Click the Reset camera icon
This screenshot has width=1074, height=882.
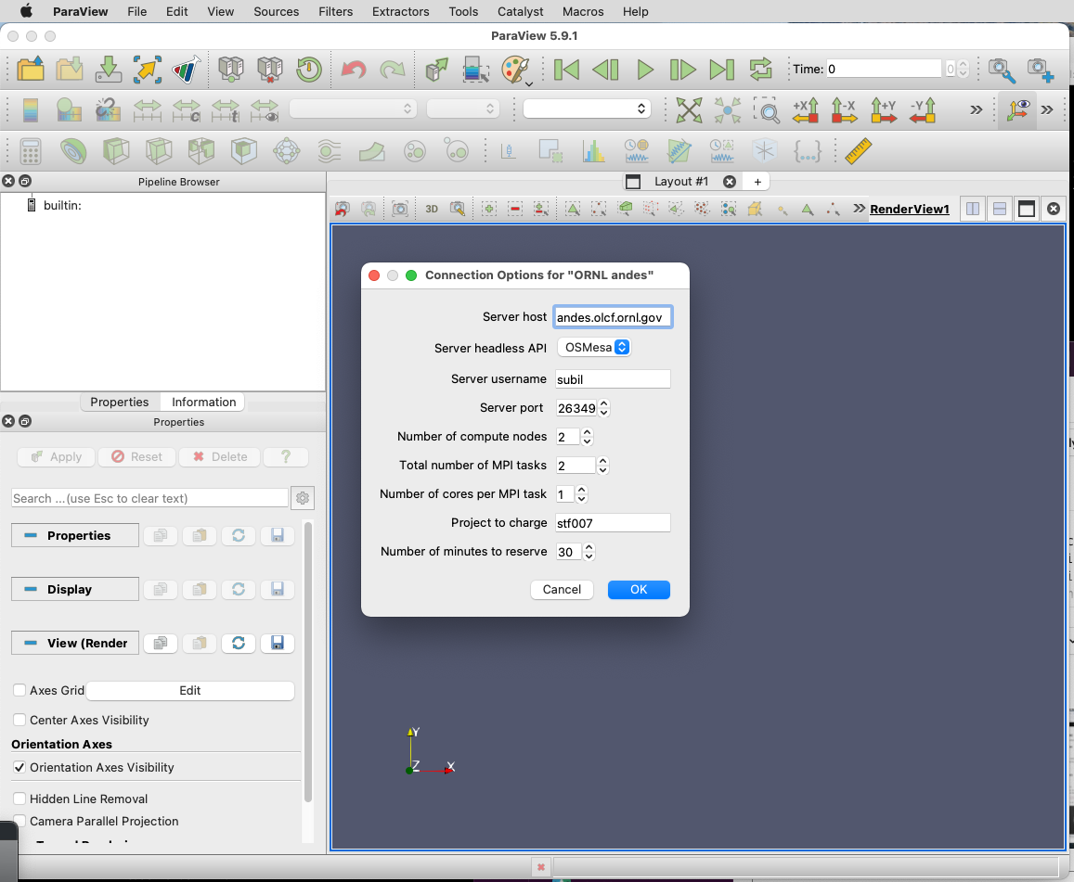coord(688,110)
